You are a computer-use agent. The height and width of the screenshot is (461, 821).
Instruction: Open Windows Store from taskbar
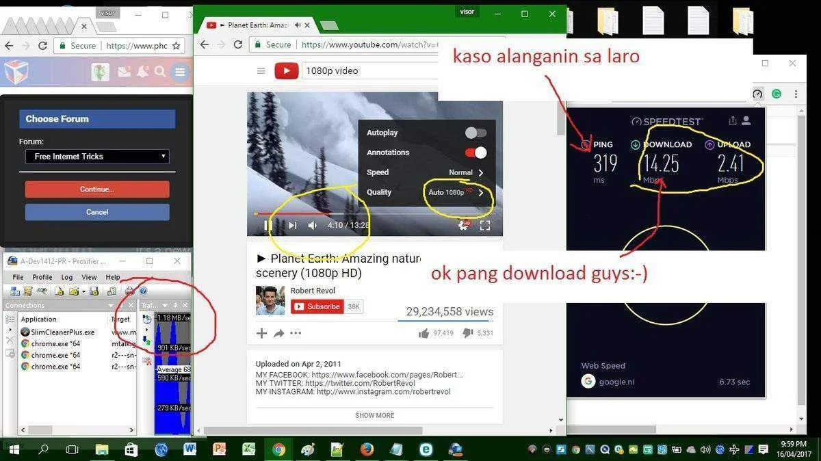pyautogui.click(x=131, y=449)
